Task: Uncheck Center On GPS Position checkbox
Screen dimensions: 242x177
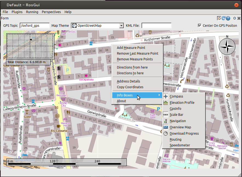Action: click(200, 25)
